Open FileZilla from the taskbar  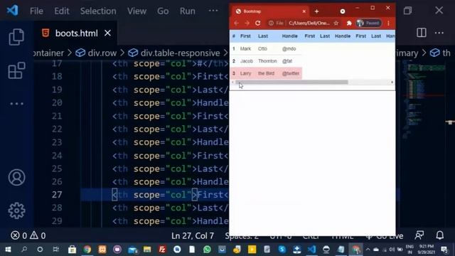(162, 250)
